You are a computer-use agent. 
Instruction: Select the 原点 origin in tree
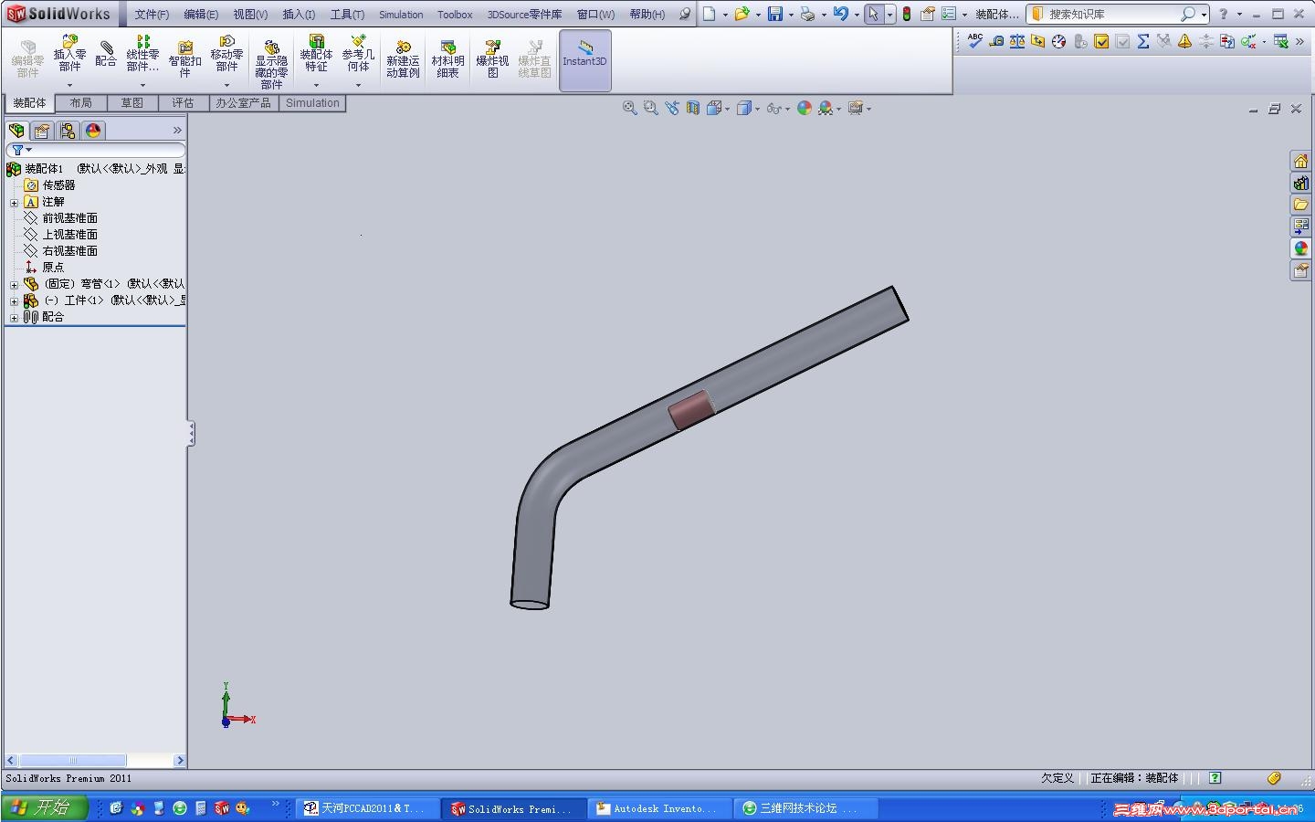coord(53,268)
